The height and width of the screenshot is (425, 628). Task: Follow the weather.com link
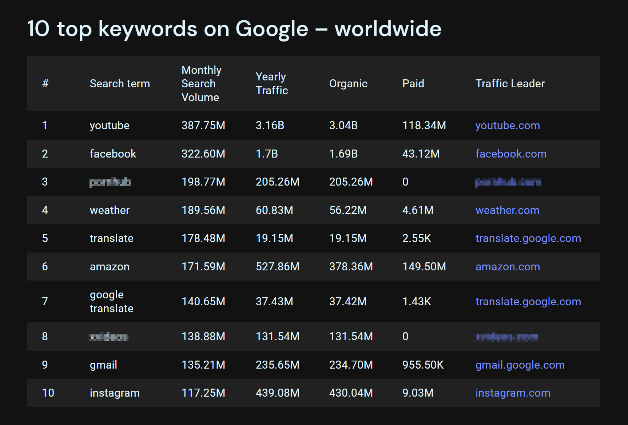(x=507, y=210)
